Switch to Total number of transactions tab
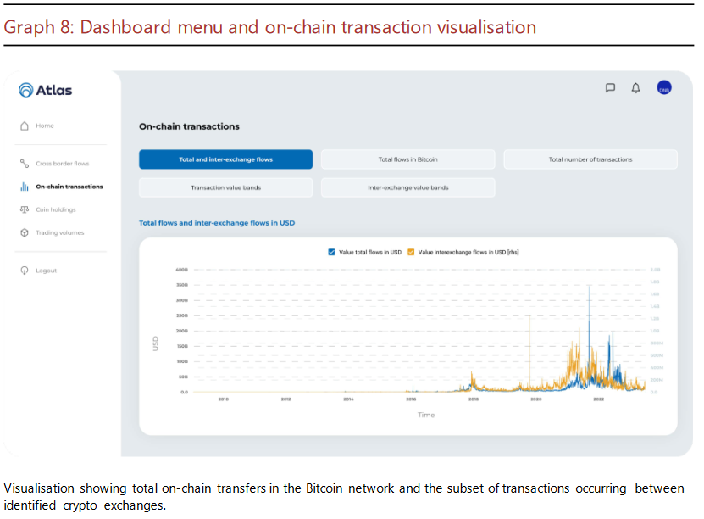 (x=590, y=159)
